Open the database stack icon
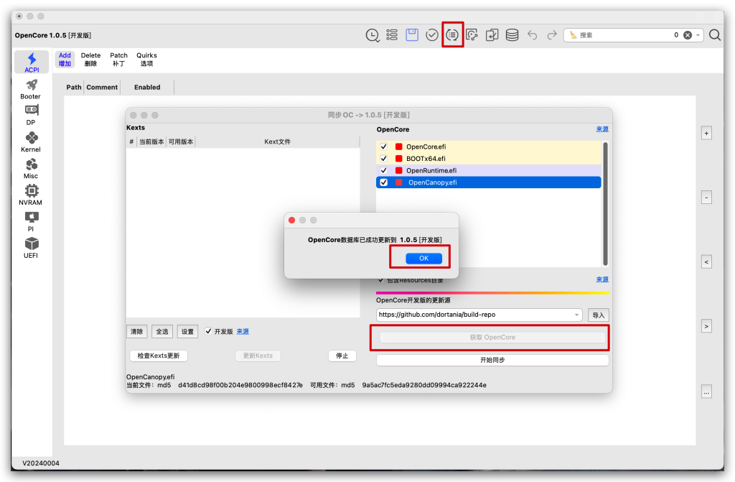Screen dimensions: 735x482 point(512,35)
